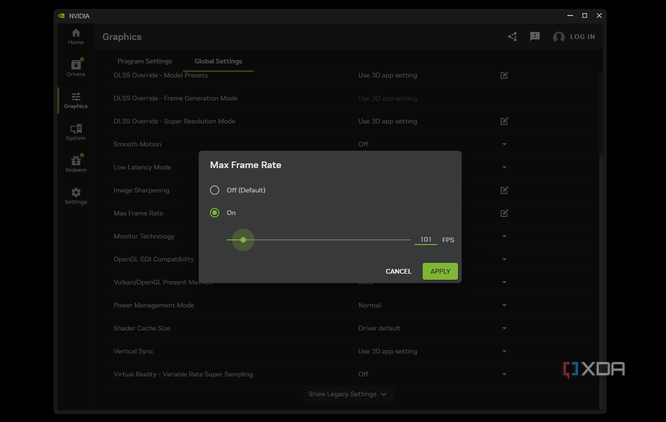Viewport: 666px width, 422px height.
Task: Click the user avatar icon
Action: coord(559,37)
